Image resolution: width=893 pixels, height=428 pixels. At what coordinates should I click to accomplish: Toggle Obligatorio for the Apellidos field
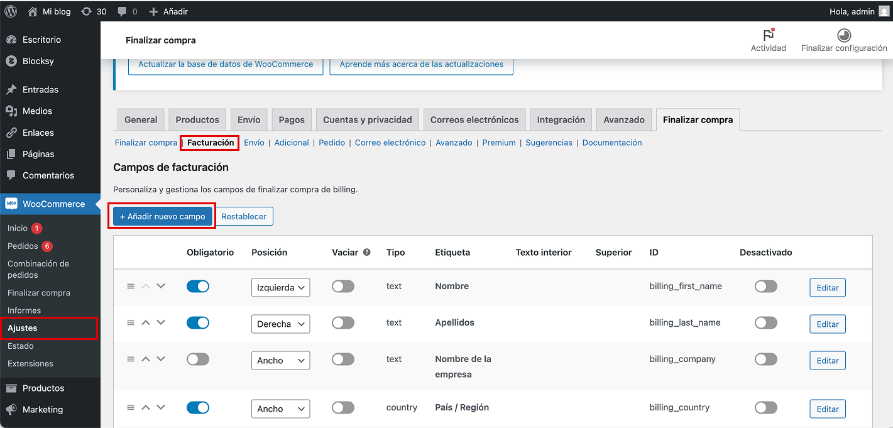pyautogui.click(x=198, y=322)
